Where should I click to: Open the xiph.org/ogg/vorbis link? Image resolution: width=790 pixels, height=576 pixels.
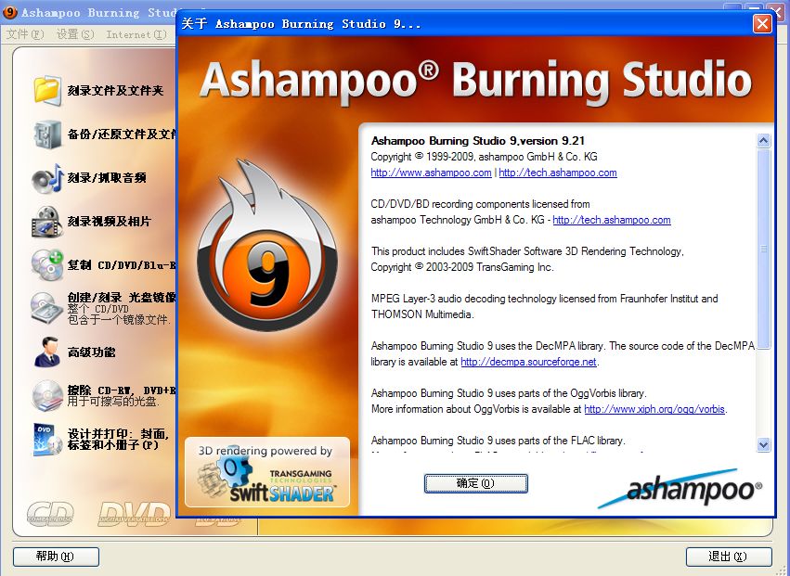654,409
